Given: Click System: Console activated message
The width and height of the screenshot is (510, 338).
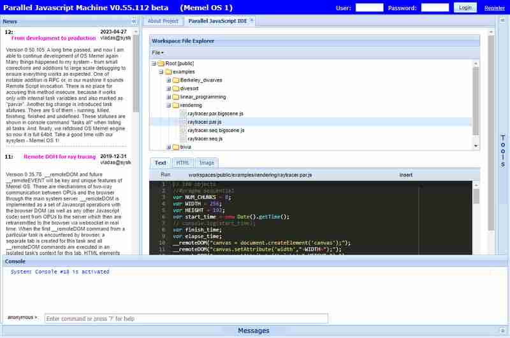Looking at the screenshot, I should [x=60, y=272].
